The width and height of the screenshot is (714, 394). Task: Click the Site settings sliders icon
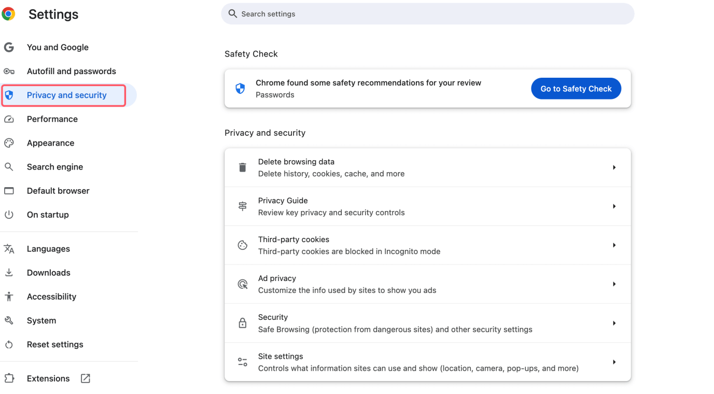coord(242,361)
